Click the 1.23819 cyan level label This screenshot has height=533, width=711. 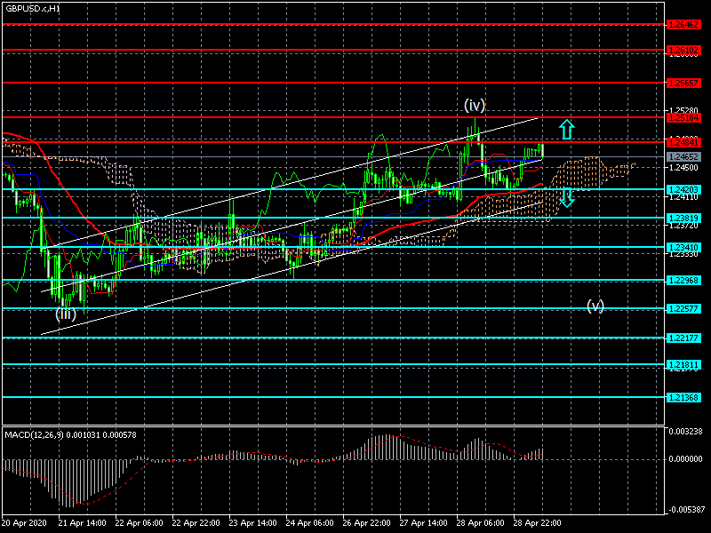[683, 218]
